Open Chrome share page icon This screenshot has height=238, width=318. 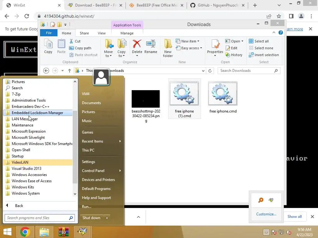[x=269, y=16]
